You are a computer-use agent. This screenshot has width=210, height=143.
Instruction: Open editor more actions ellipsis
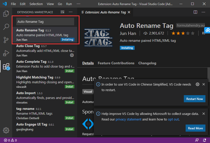(x=203, y=12)
